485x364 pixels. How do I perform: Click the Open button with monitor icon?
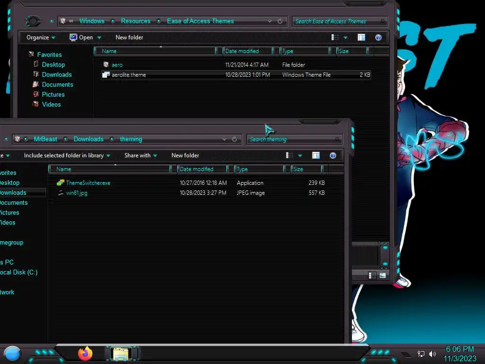81,37
